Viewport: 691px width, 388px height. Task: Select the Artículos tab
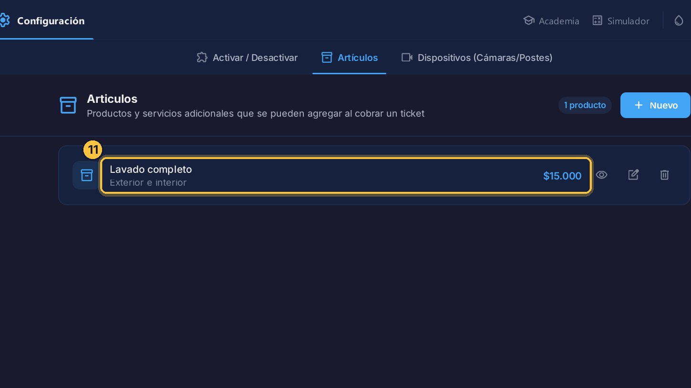click(350, 58)
